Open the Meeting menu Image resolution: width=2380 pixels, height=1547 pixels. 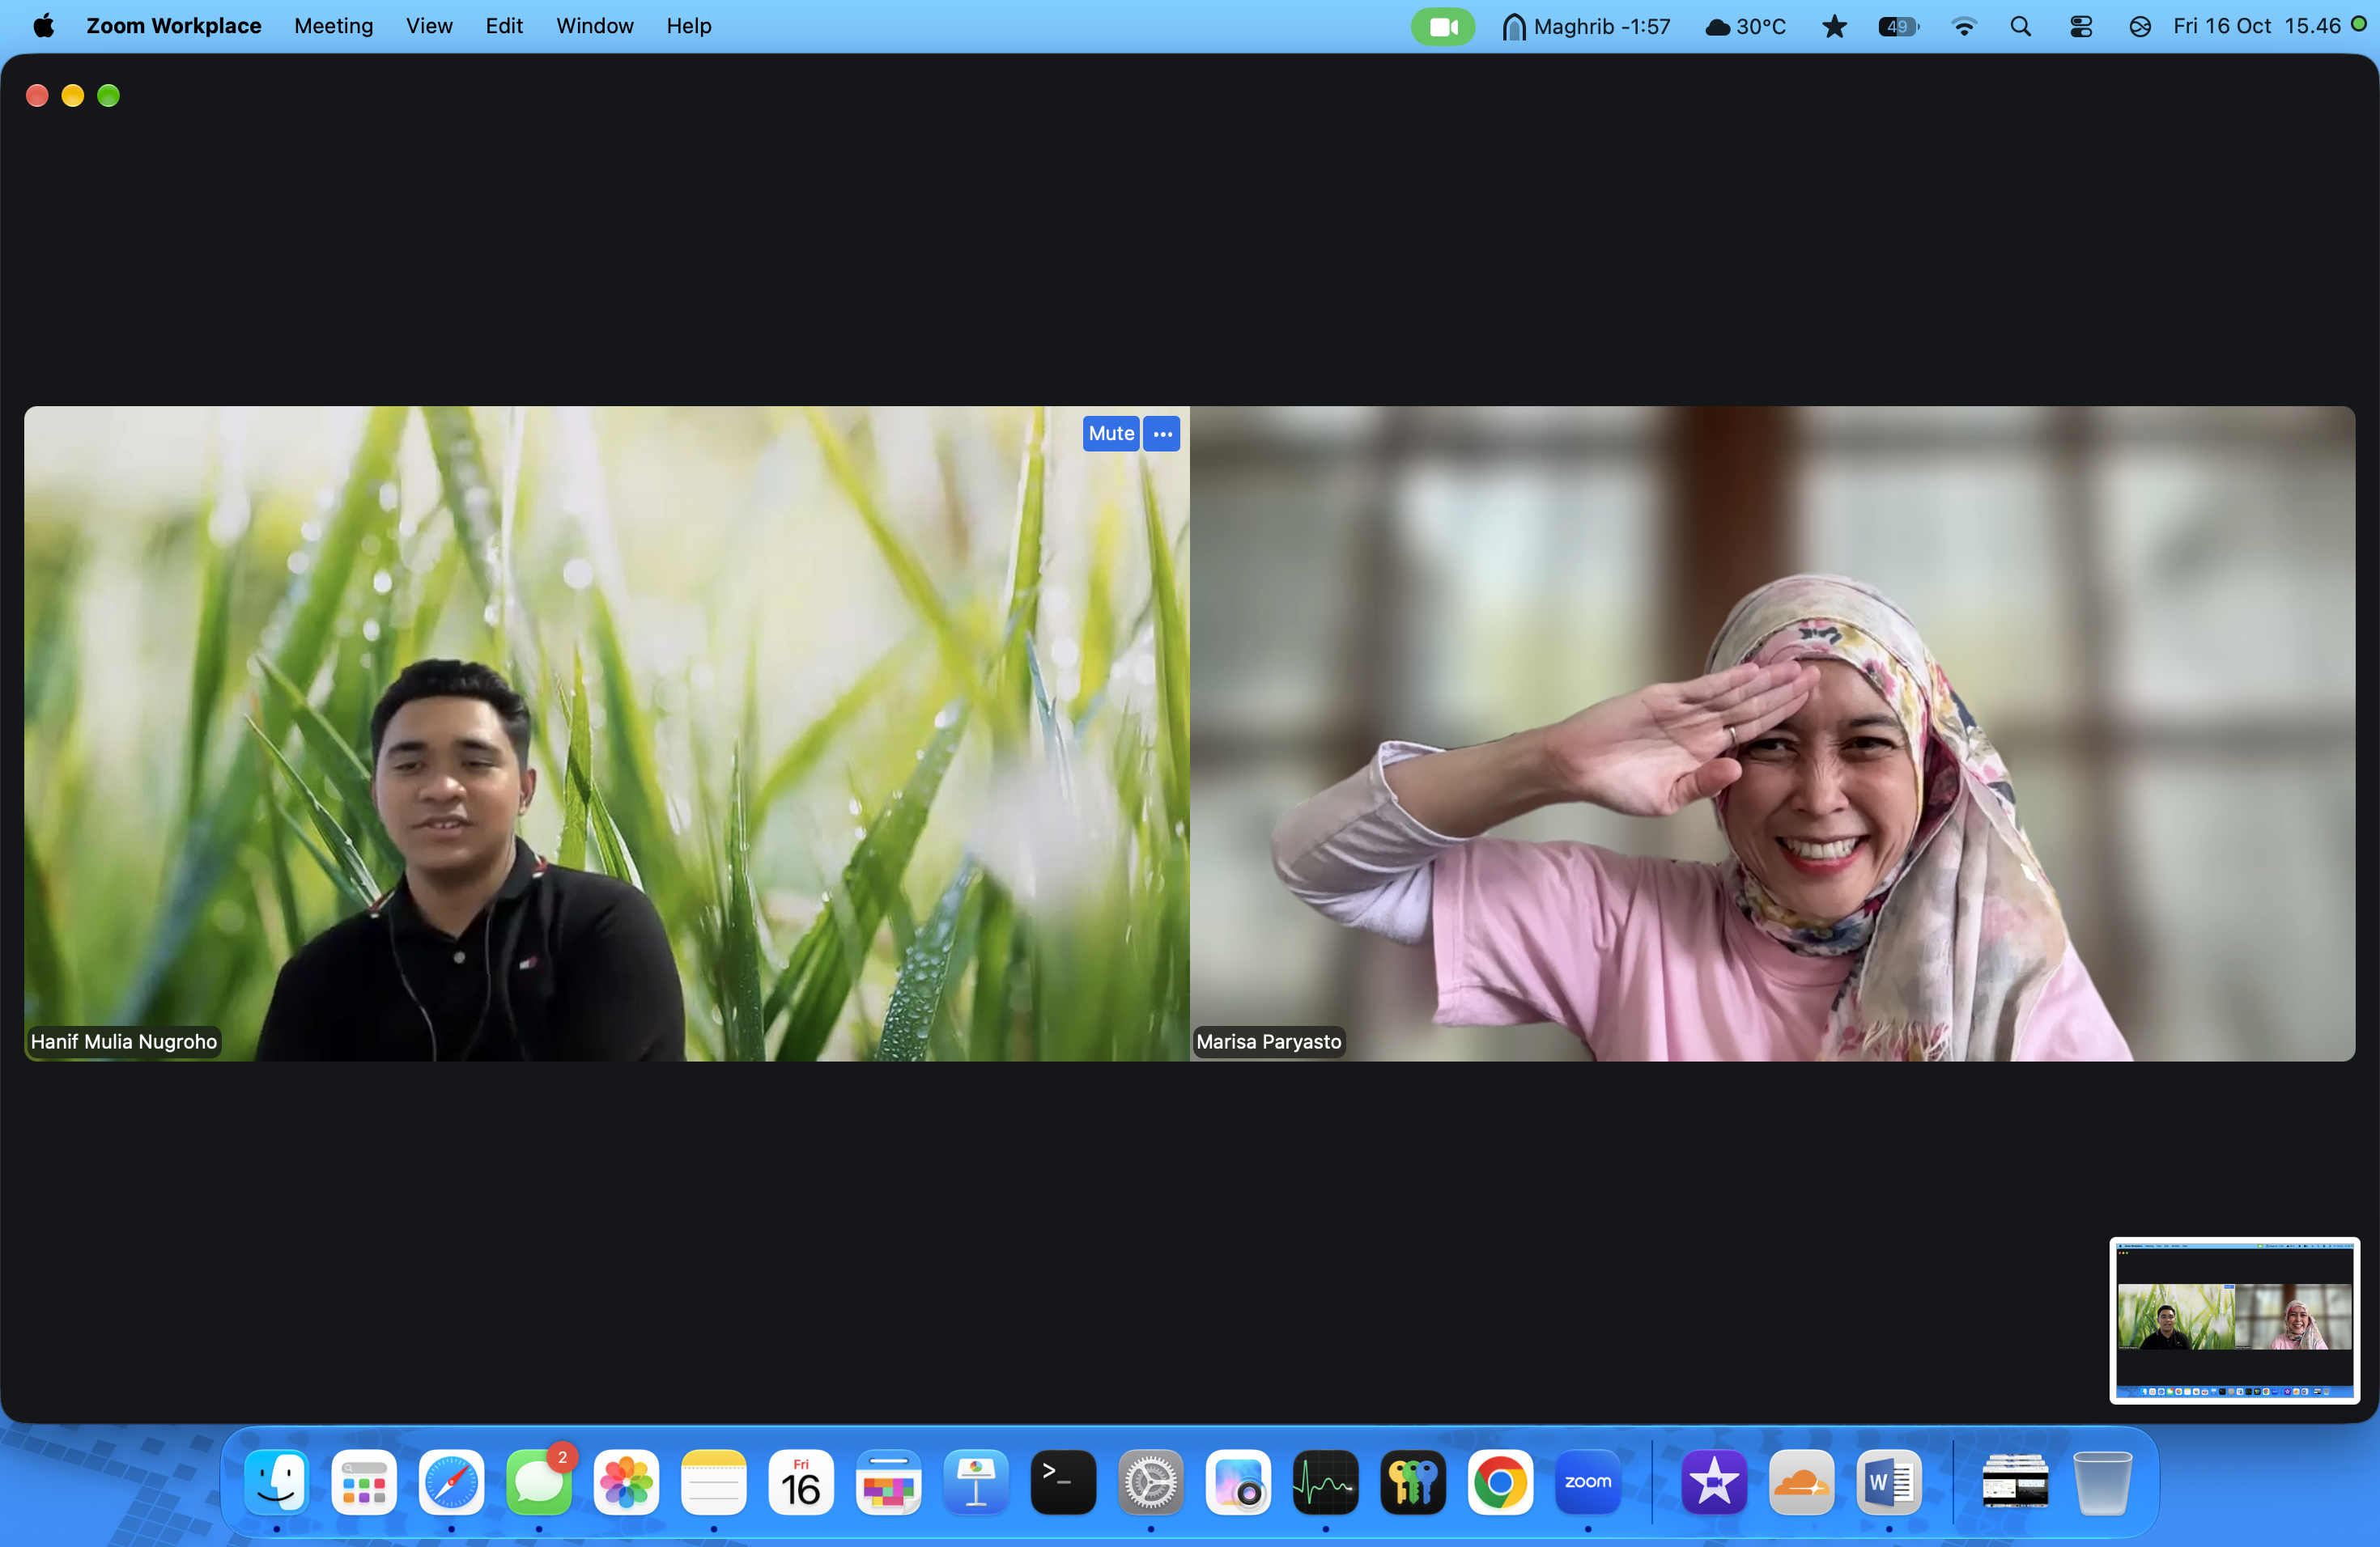[333, 26]
